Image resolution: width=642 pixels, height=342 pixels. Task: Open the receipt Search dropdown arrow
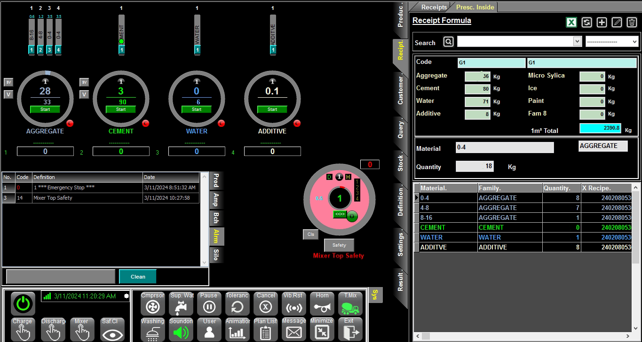[578, 42]
